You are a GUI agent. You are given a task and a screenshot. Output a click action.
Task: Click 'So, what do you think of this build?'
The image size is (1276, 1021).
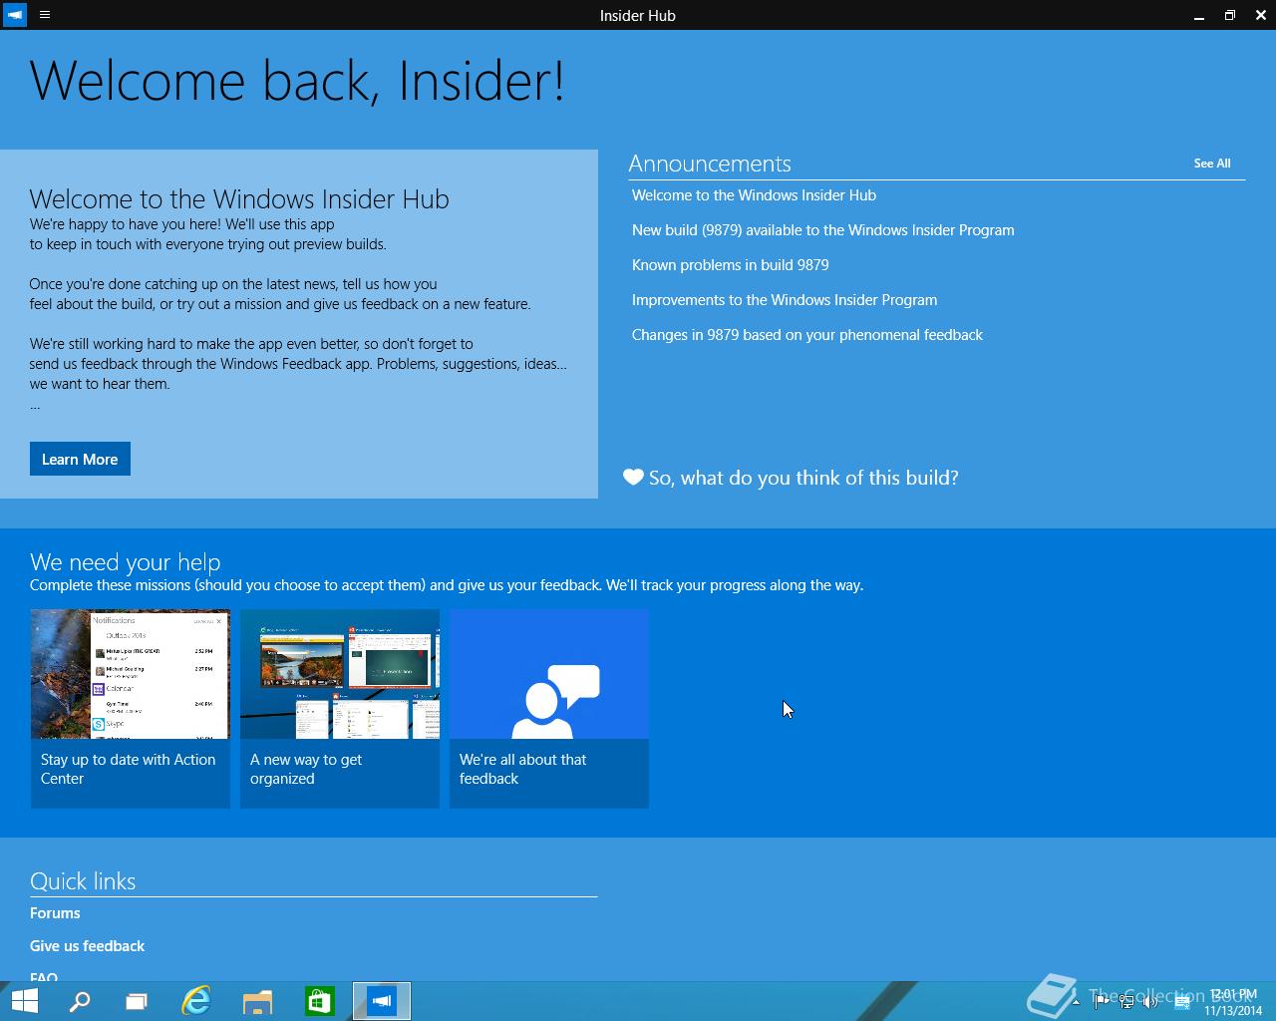pyautogui.click(x=803, y=478)
